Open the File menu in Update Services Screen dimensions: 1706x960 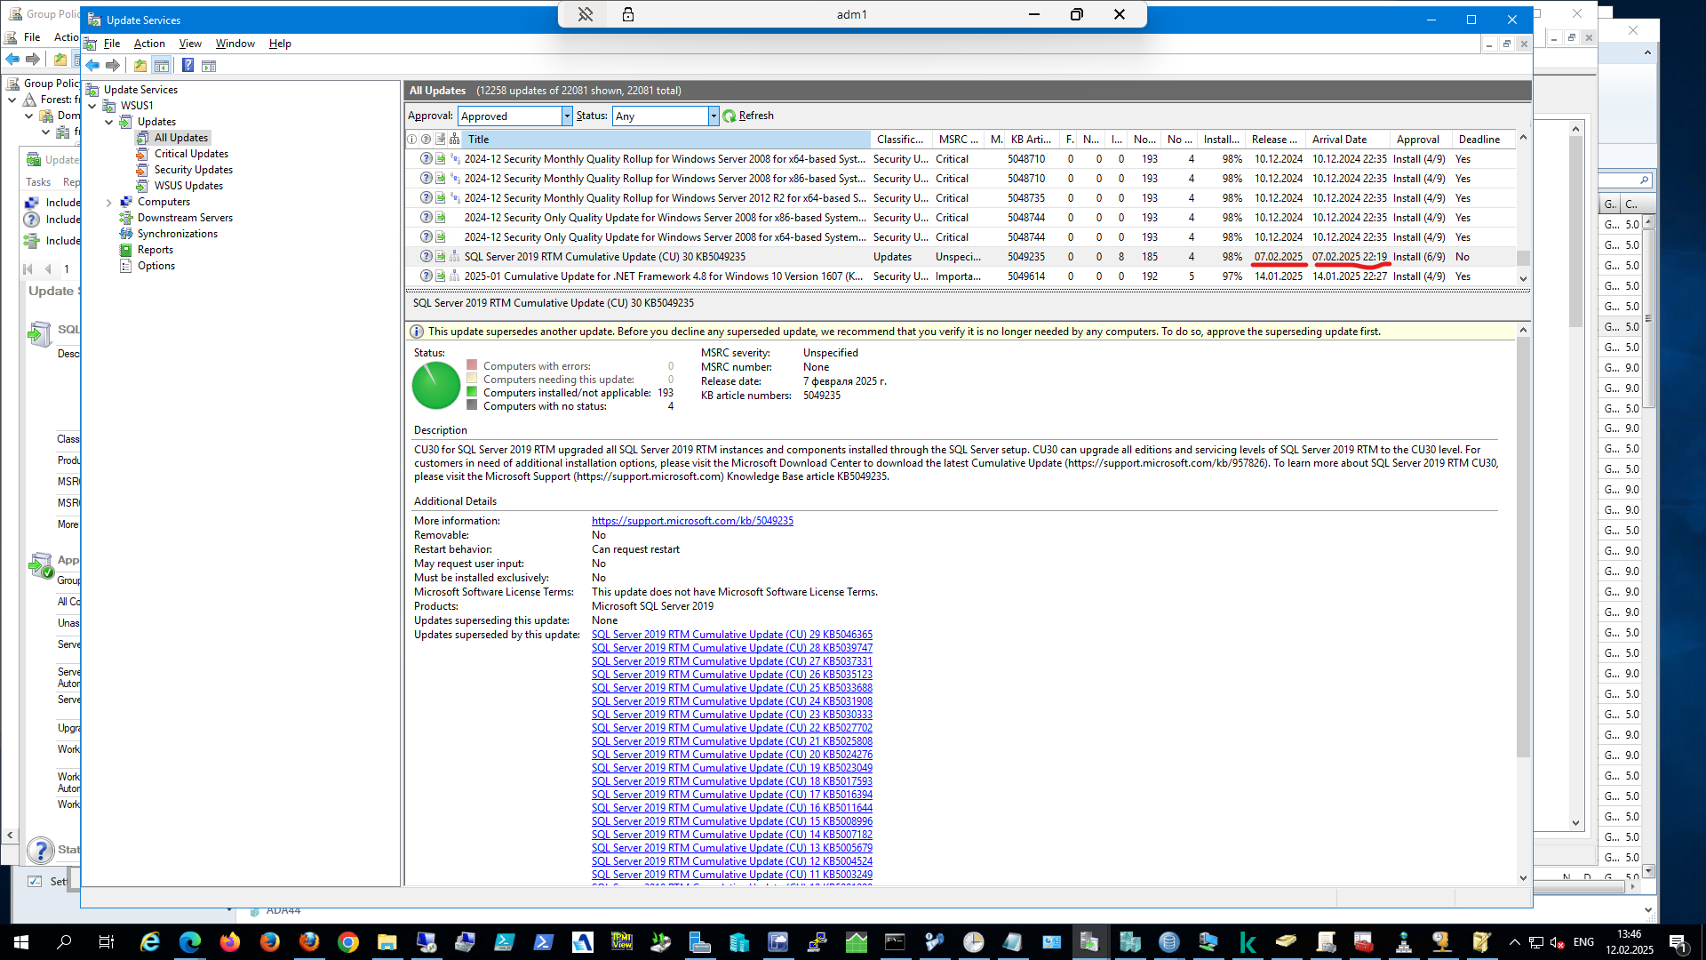point(112,44)
